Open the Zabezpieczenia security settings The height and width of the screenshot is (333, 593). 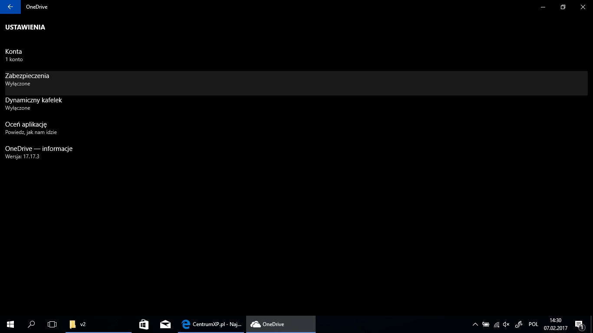click(x=296, y=83)
